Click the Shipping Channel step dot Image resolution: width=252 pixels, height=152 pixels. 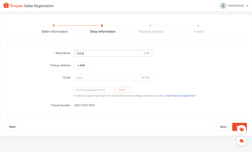pos(150,25)
